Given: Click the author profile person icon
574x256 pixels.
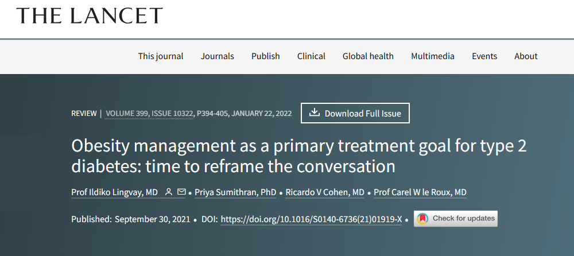Looking at the screenshot, I should pos(169,192).
